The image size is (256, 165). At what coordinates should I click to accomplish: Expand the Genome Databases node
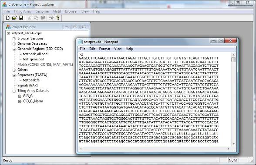click(x=14, y=44)
